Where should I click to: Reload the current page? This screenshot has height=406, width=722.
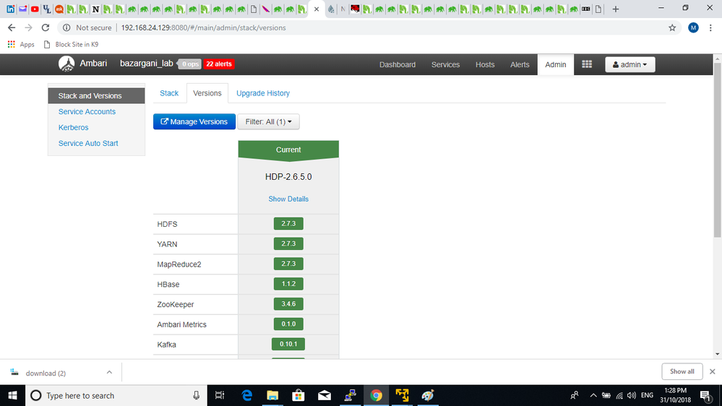tap(45, 27)
